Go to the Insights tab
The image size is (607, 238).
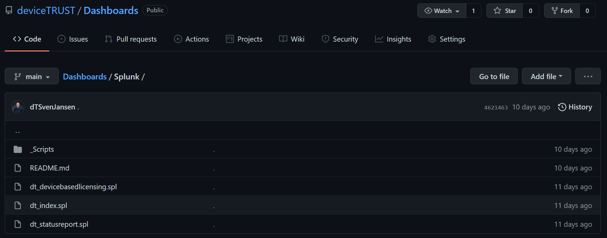click(393, 39)
